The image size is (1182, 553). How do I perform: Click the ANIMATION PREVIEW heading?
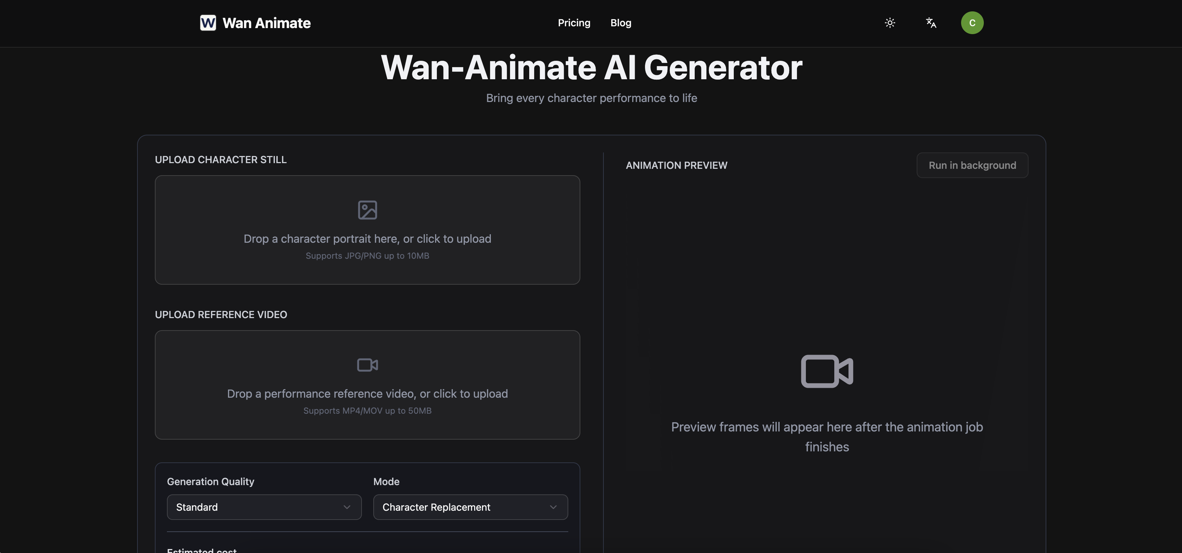pyautogui.click(x=676, y=165)
